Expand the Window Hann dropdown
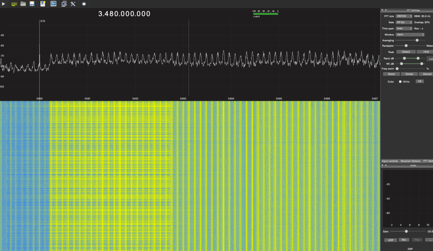The height and width of the screenshot is (251, 433). pyautogui.click(x=410, y=35)
